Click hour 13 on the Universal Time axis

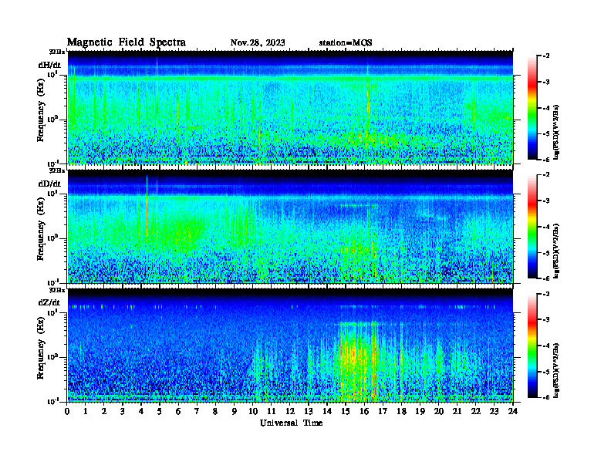point(309,412)
